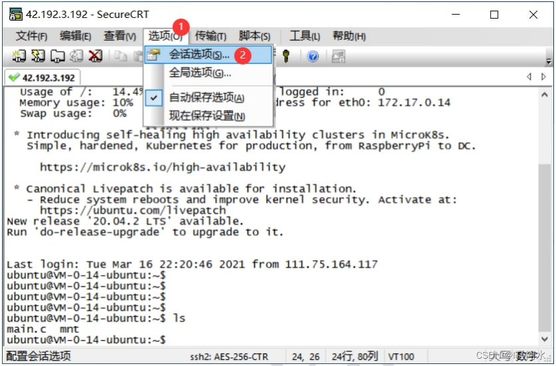
Task: Click the ubuntu.com/livepatch URL
Action: (x=132, y=210)
